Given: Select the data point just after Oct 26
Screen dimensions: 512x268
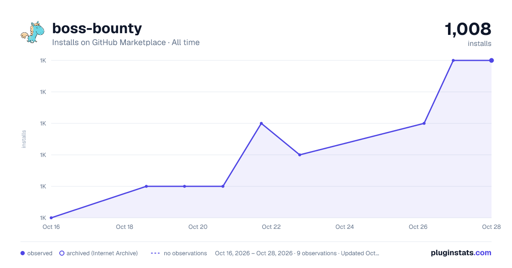Looking at the screenshot, I should click(424, 123).
